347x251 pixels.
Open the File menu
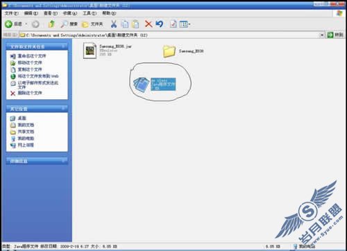coord(12,13)
